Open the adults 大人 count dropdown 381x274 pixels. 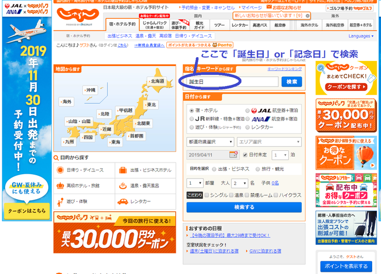point(240,183)
